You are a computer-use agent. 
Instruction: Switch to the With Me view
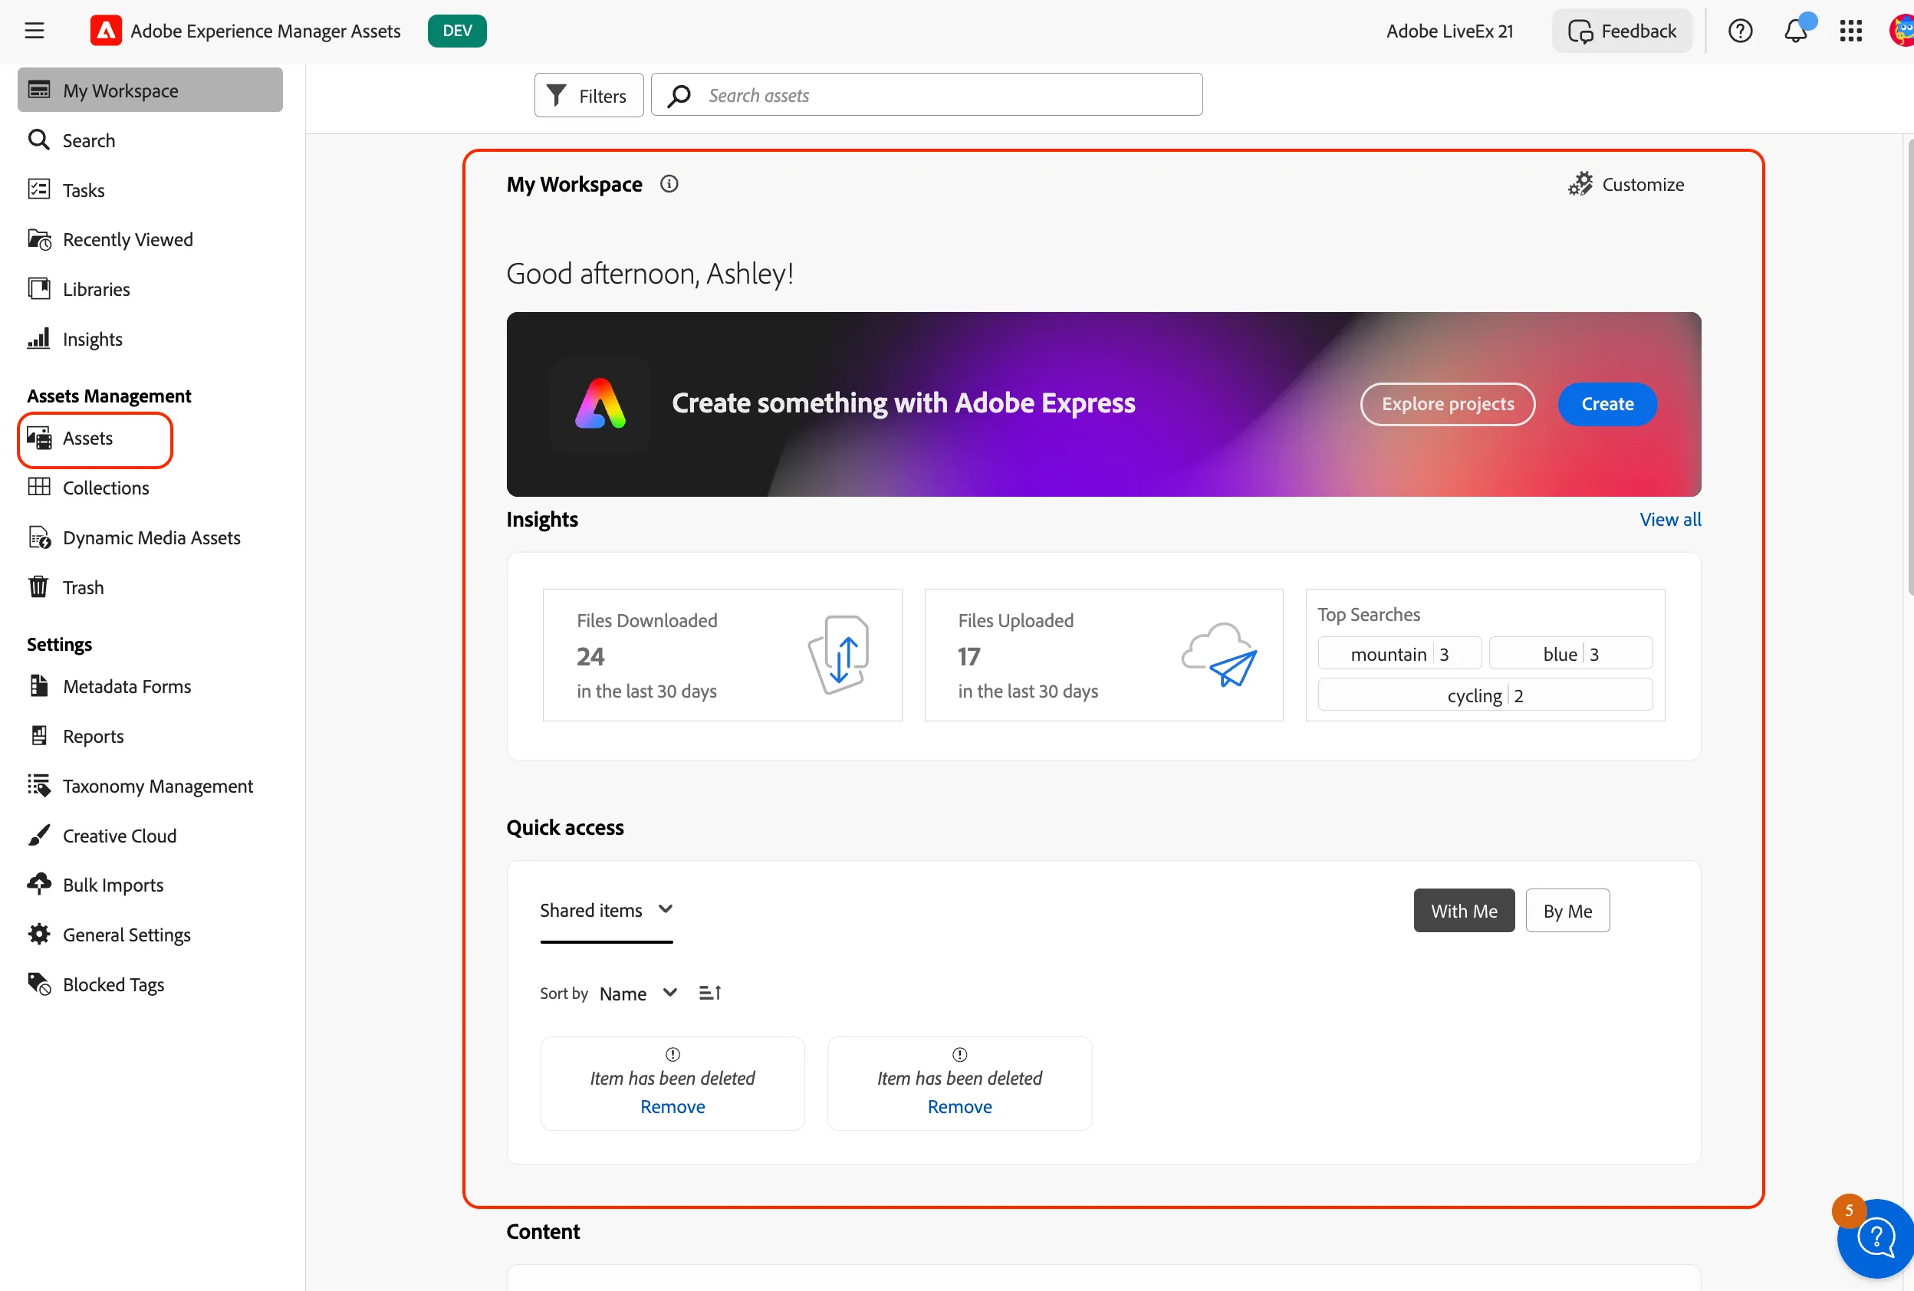point(1464,911)
